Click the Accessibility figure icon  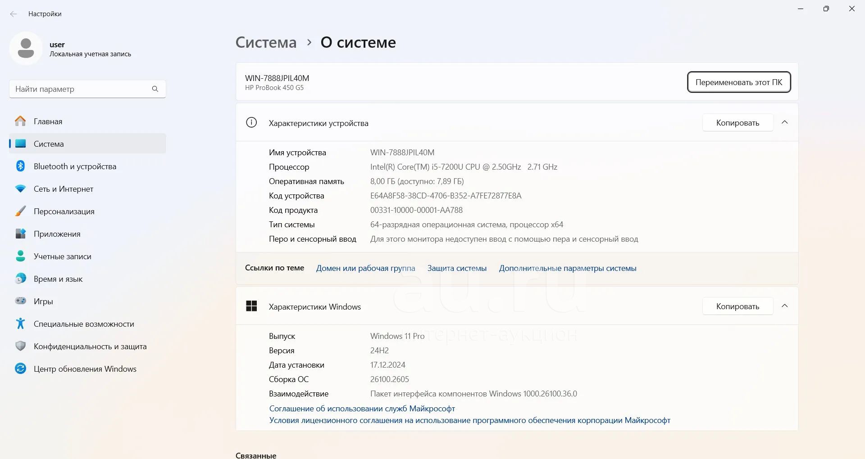pyautogui.click(x=20, y=324)
